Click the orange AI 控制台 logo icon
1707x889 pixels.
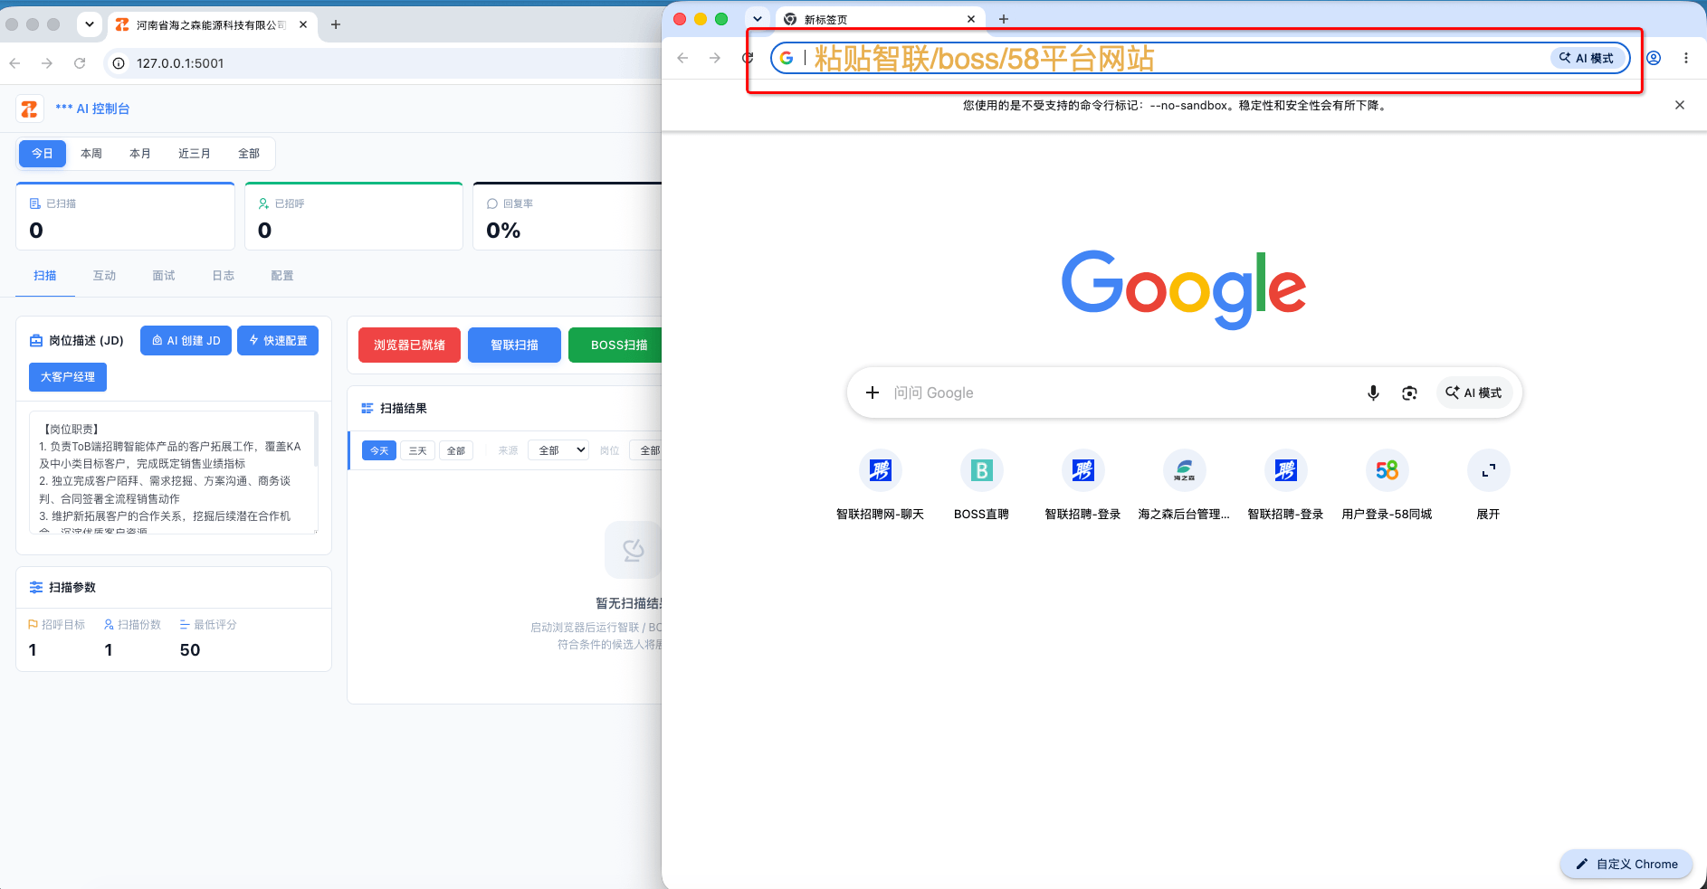(x=30, y=109)
